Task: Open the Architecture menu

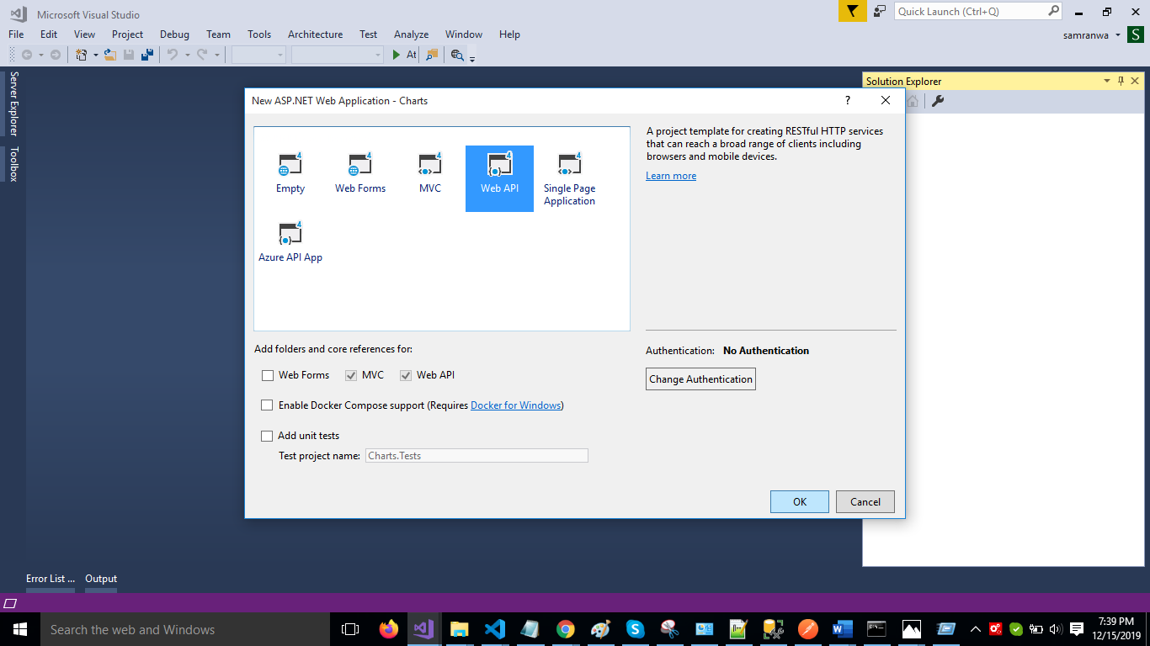Action: [315, 34]
